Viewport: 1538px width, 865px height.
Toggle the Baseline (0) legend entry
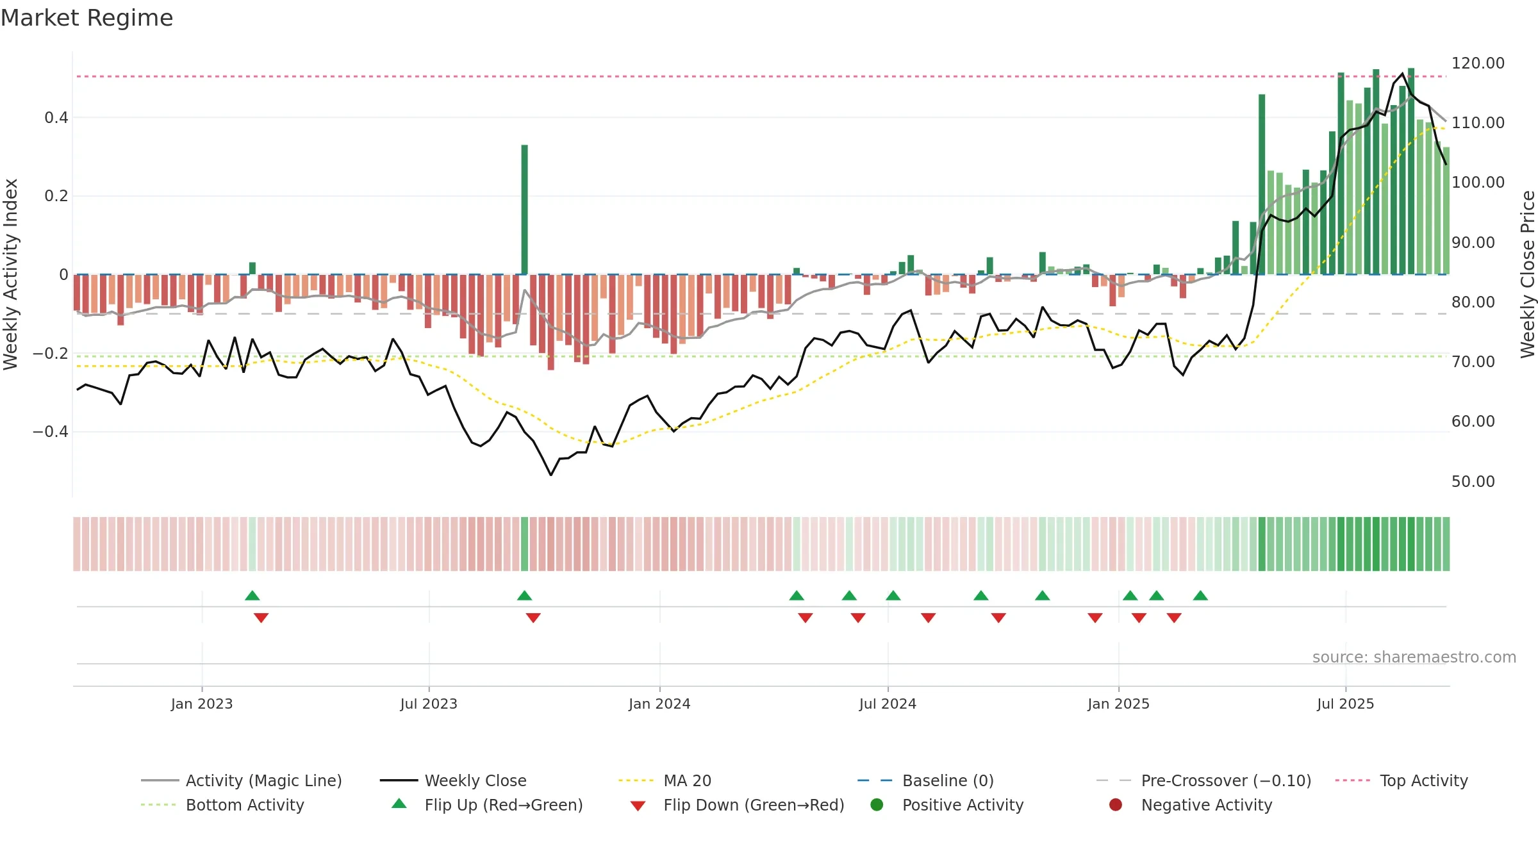925,780
